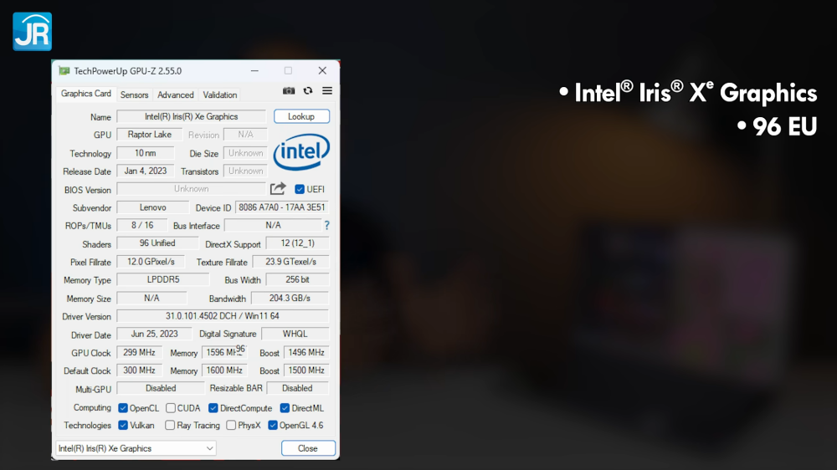
Task: Click the Texture Fillrate value 23.9 GTexel/s
Action: coord(290,262)
